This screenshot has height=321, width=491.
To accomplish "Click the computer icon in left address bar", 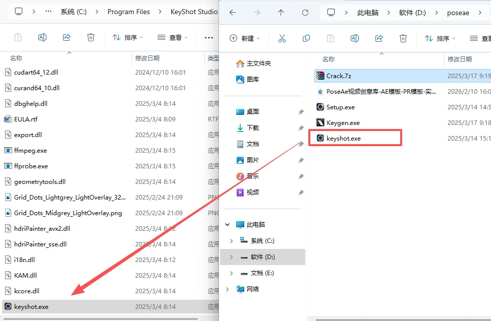I will pos(19,12).
